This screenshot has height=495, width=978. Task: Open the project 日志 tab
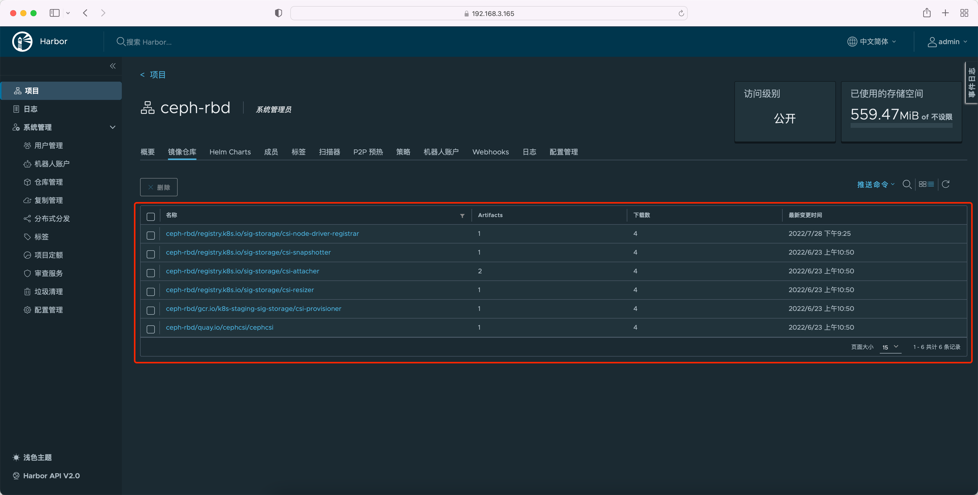[529, 152]
